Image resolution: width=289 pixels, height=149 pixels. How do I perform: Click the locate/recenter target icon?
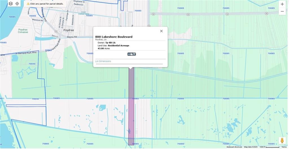[x=17, y=4]
